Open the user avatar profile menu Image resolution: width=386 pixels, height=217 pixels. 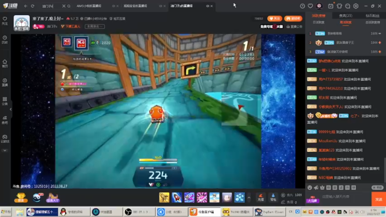point(319,6)
